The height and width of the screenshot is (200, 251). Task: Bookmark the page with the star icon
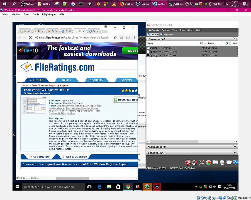pos(115,37)
